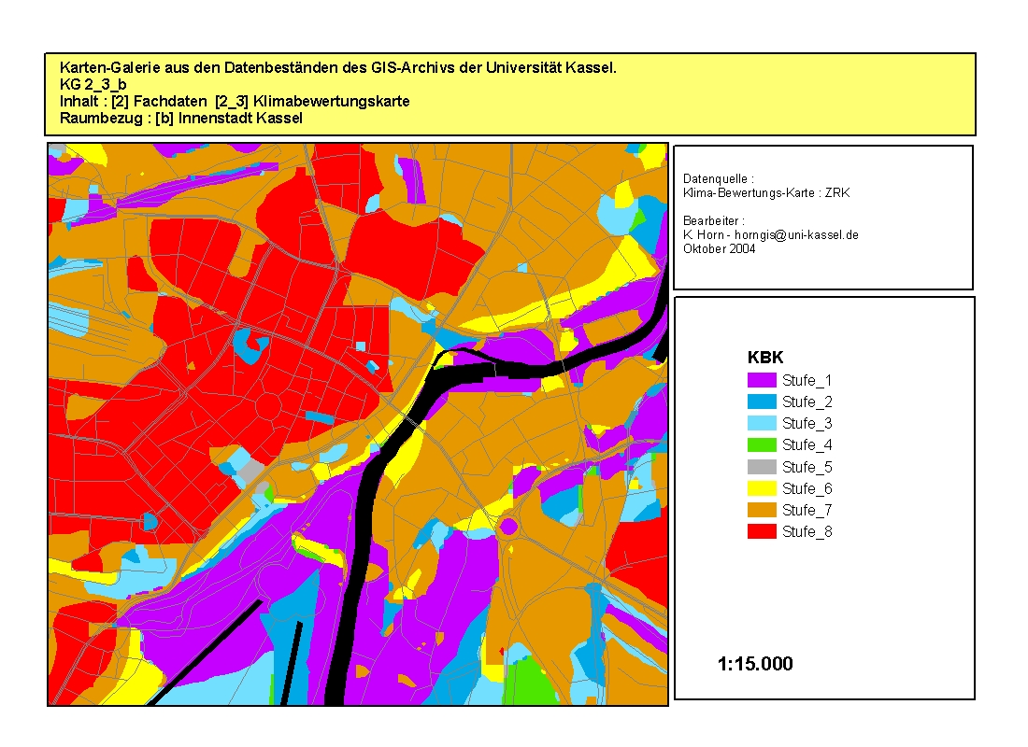Click the purple Stufe_1 legend swatch
The image size is (1028, 747).
(x=762, y=380)
